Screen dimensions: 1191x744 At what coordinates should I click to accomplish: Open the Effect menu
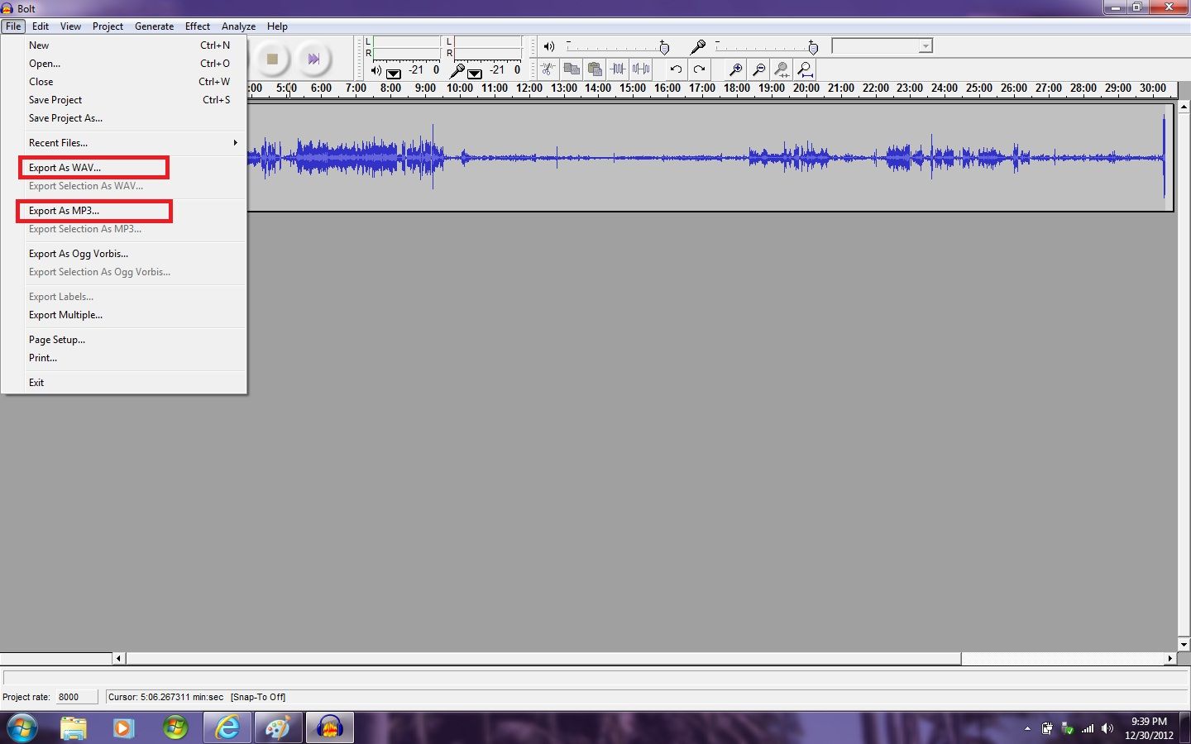(198, 26)
